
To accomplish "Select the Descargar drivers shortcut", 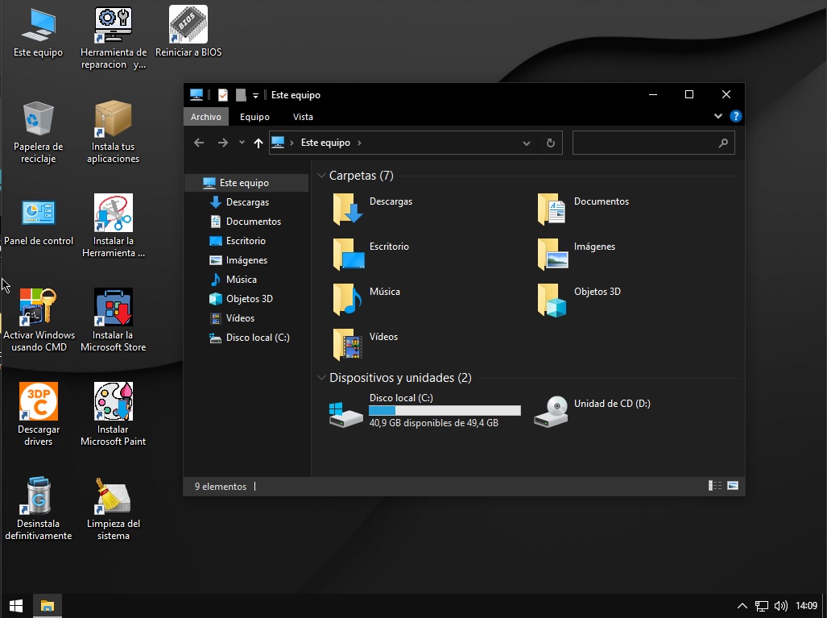I will tap(38, 415).
